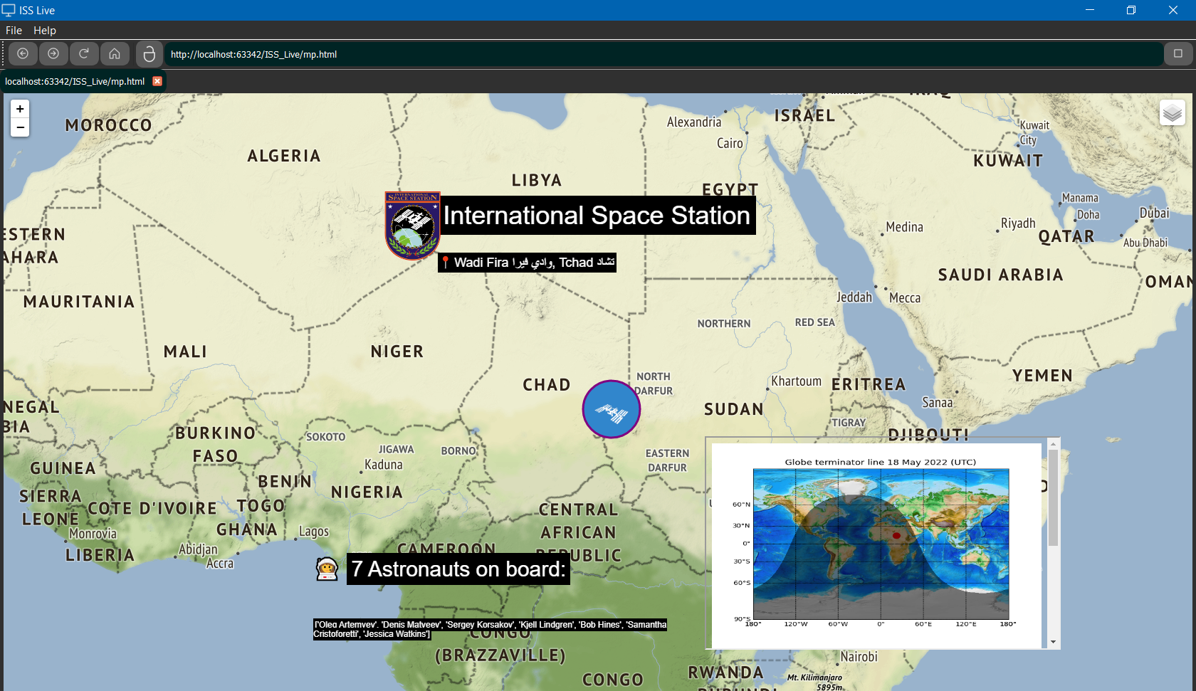Click the Wadi Fira Tchad location label
This screenshot has height=691, width=1196.
pyautogui.click(x=527, y=263)
